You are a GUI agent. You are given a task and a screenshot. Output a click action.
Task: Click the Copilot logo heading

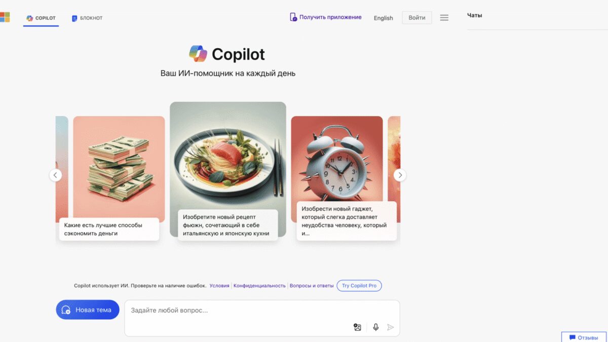227,54
